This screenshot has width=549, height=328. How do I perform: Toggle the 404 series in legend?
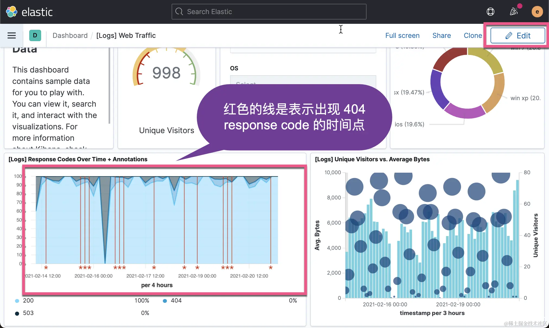click(x=176, y=300)
